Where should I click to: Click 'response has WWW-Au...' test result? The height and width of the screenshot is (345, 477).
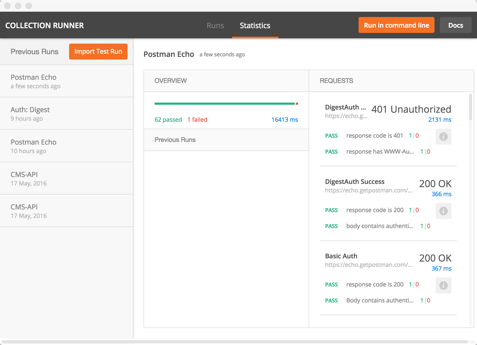(380, 152)
